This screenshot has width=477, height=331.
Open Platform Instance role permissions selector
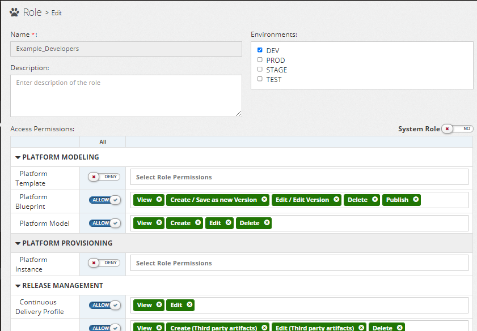pyautogui.click(x=299, y=263)
